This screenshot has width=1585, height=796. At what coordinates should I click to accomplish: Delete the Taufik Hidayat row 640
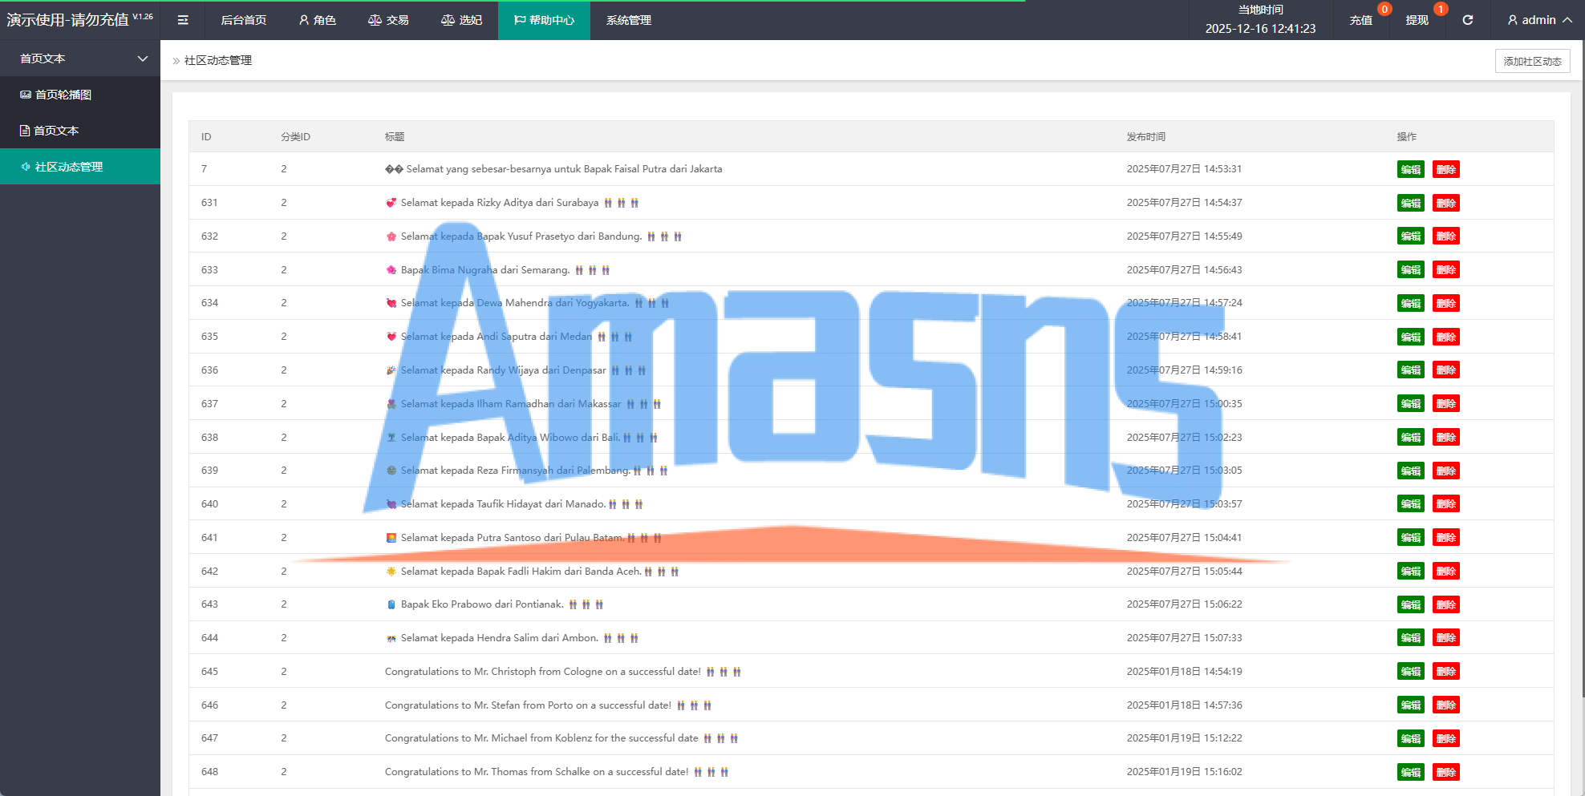[x=1446, y=504]
